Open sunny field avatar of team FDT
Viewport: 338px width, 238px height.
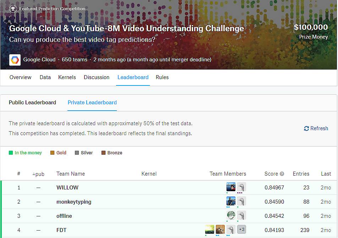210,229
